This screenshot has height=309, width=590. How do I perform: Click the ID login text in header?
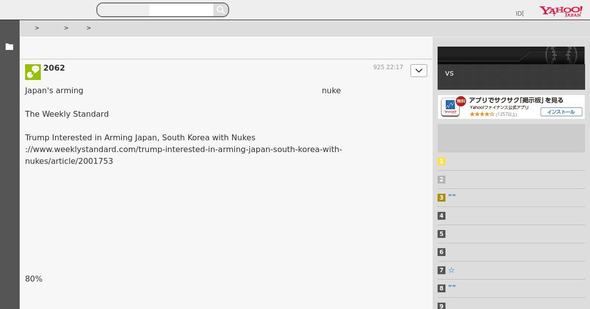[x=520, y=14]
